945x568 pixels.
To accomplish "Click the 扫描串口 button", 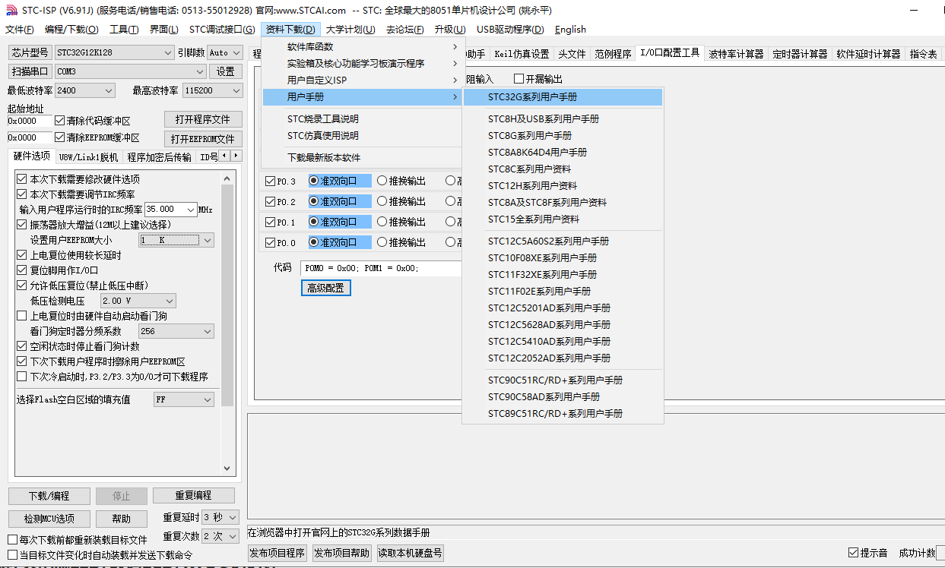I will pos(30,71).
